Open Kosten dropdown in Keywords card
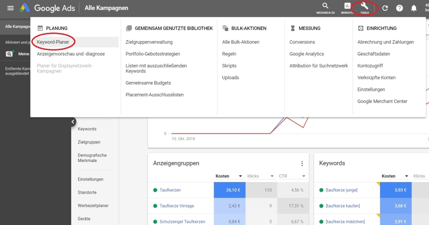Image resolution: width=429 pixels, height=225 pixels. click(395, 176)
